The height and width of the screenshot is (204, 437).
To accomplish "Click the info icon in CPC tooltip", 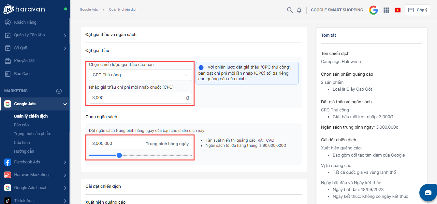I will [x=201, y=68].
